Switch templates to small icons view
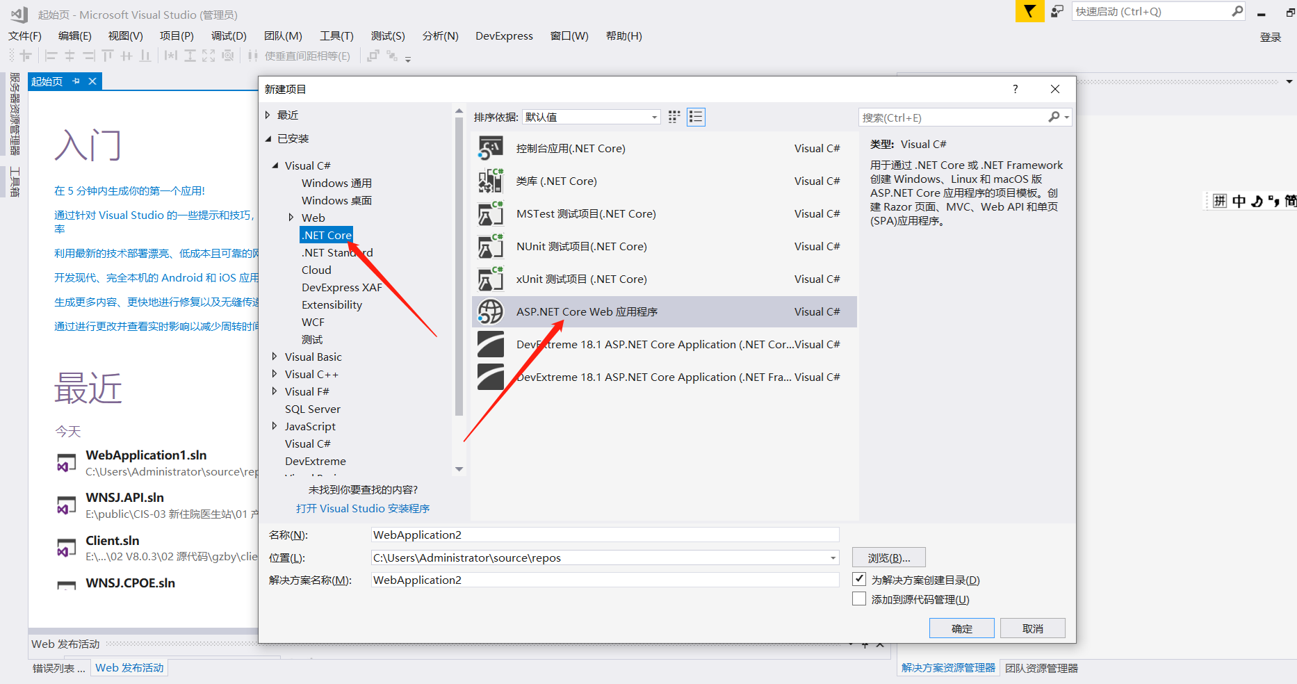 674,117
